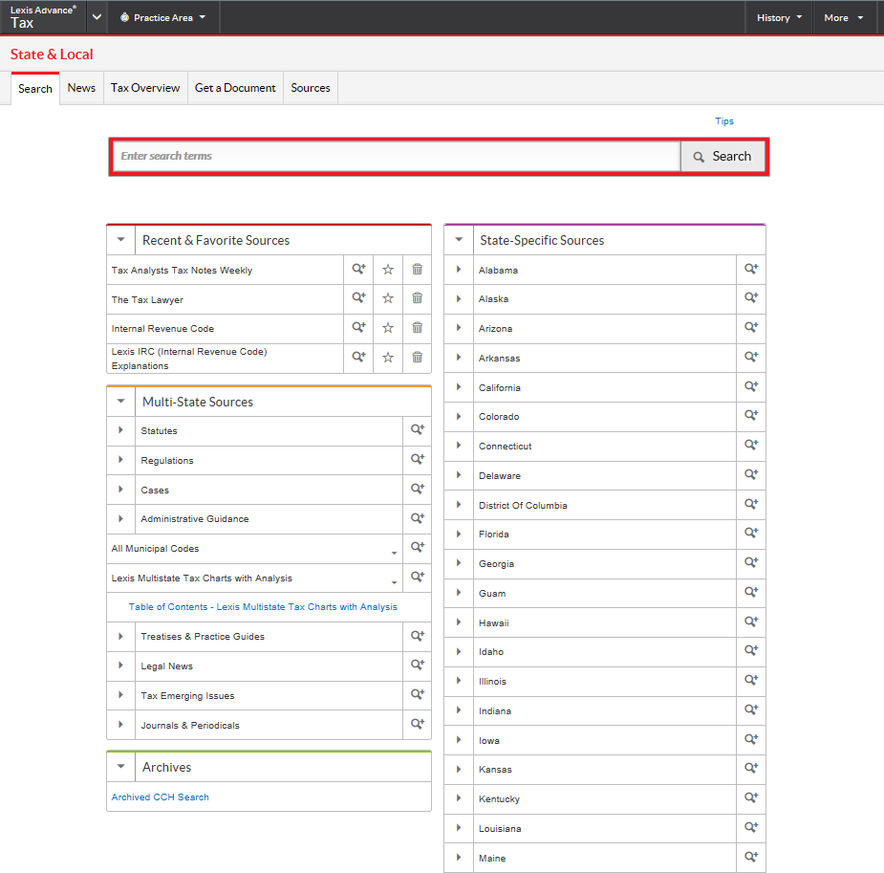The height and width of the screenshot is (873, 884).
Task: Add Regulations to search filter
Action: [418, 460]
